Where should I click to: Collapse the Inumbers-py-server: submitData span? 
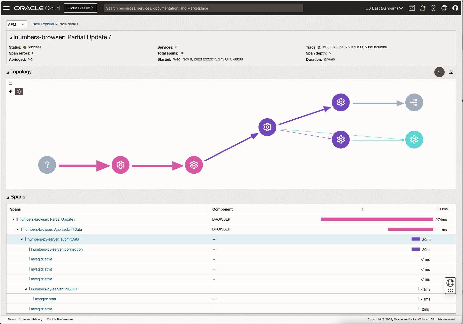point(22,239)
